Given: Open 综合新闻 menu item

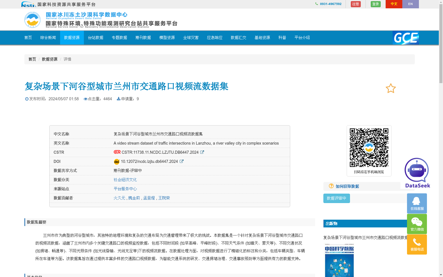Looking at the screenshot, I should pos(48,38).
